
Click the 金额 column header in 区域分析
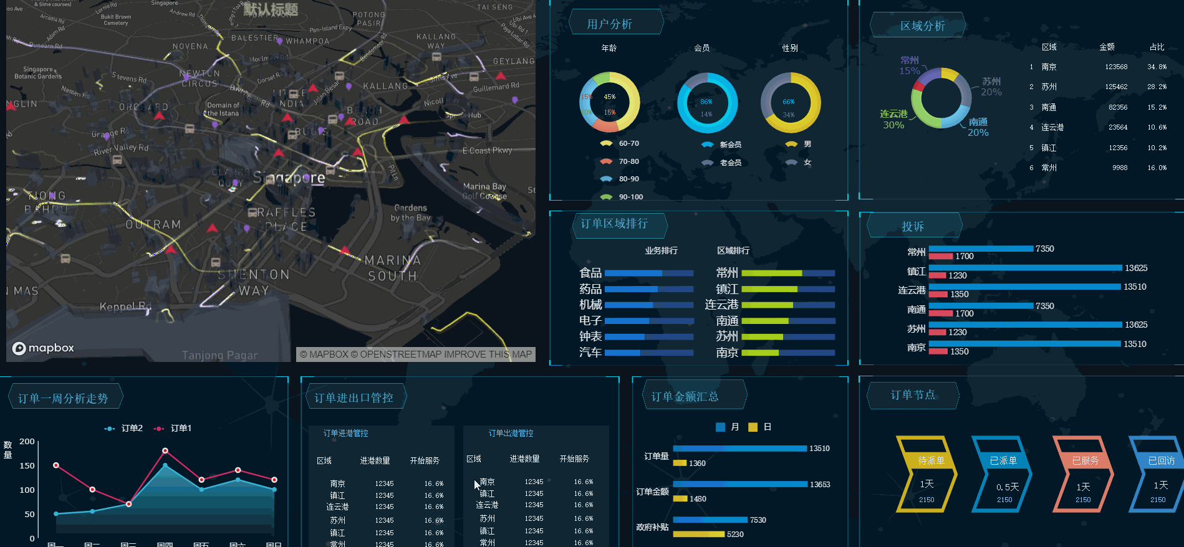tap(1107, 47)
